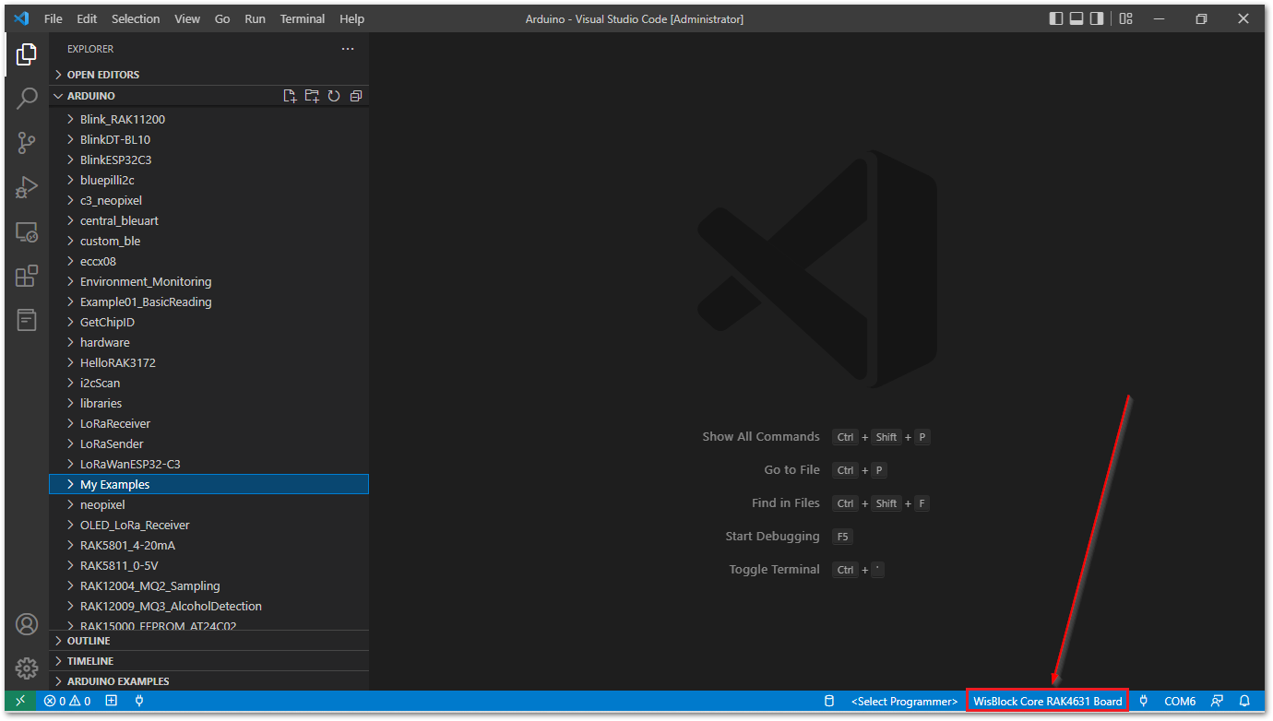Screen dimensions: 1273x721
Task: Expand the BlinkDT-BL10 folder
Action: pyautogui.click(x=208, y=140)
